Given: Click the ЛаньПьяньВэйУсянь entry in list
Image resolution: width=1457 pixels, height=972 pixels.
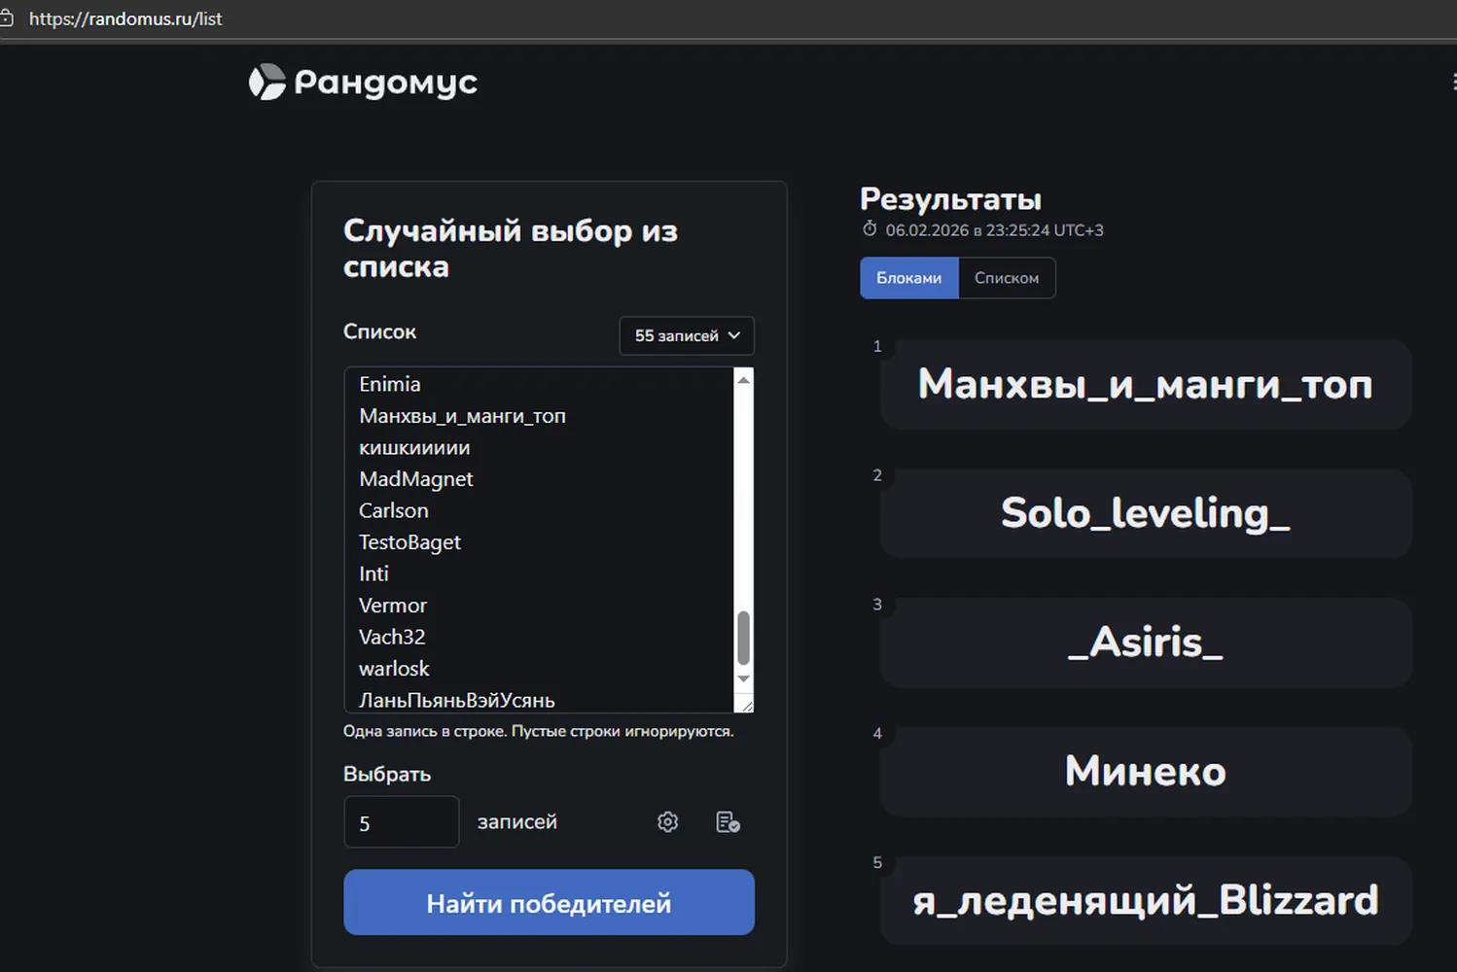Looking at the screenshot, I should 457,700.
